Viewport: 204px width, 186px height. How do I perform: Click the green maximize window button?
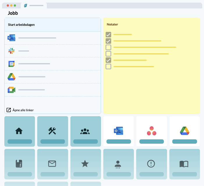pos(15,6)
